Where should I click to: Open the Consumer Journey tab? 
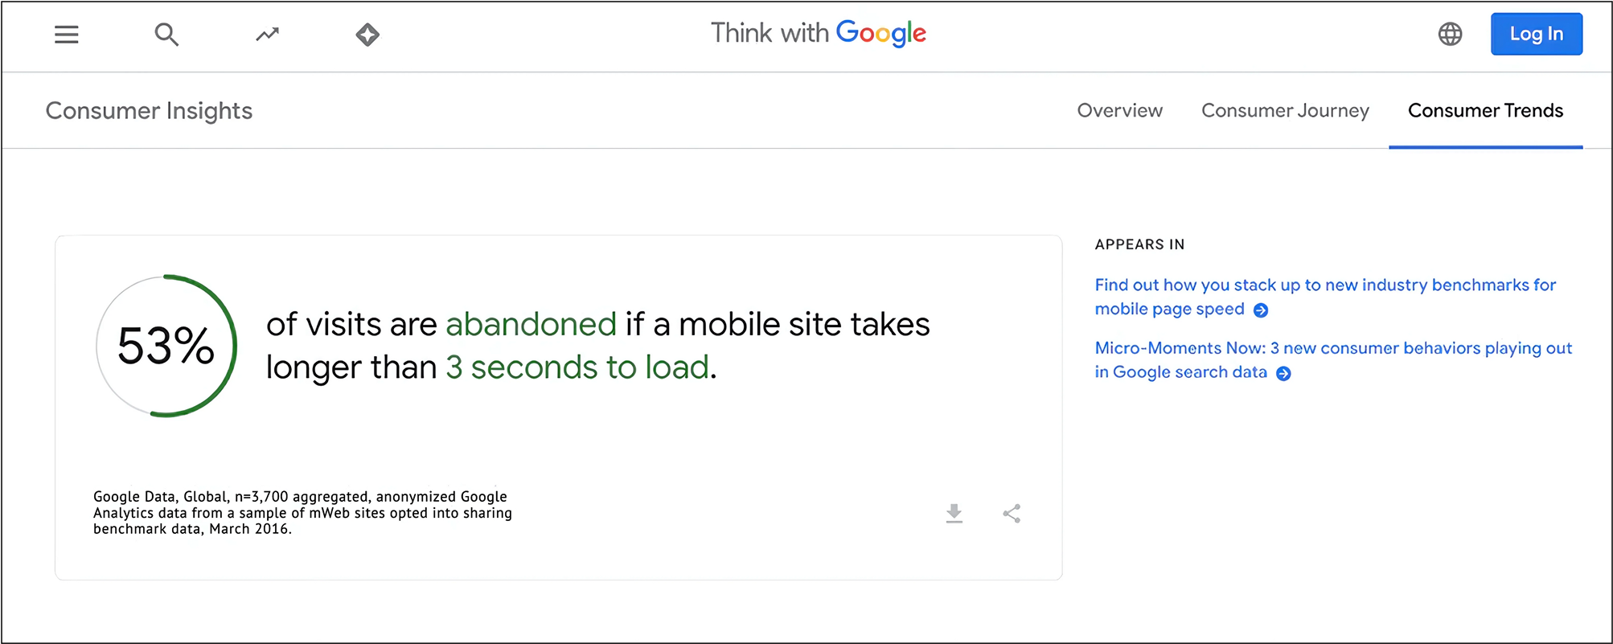coord(1284,110)
